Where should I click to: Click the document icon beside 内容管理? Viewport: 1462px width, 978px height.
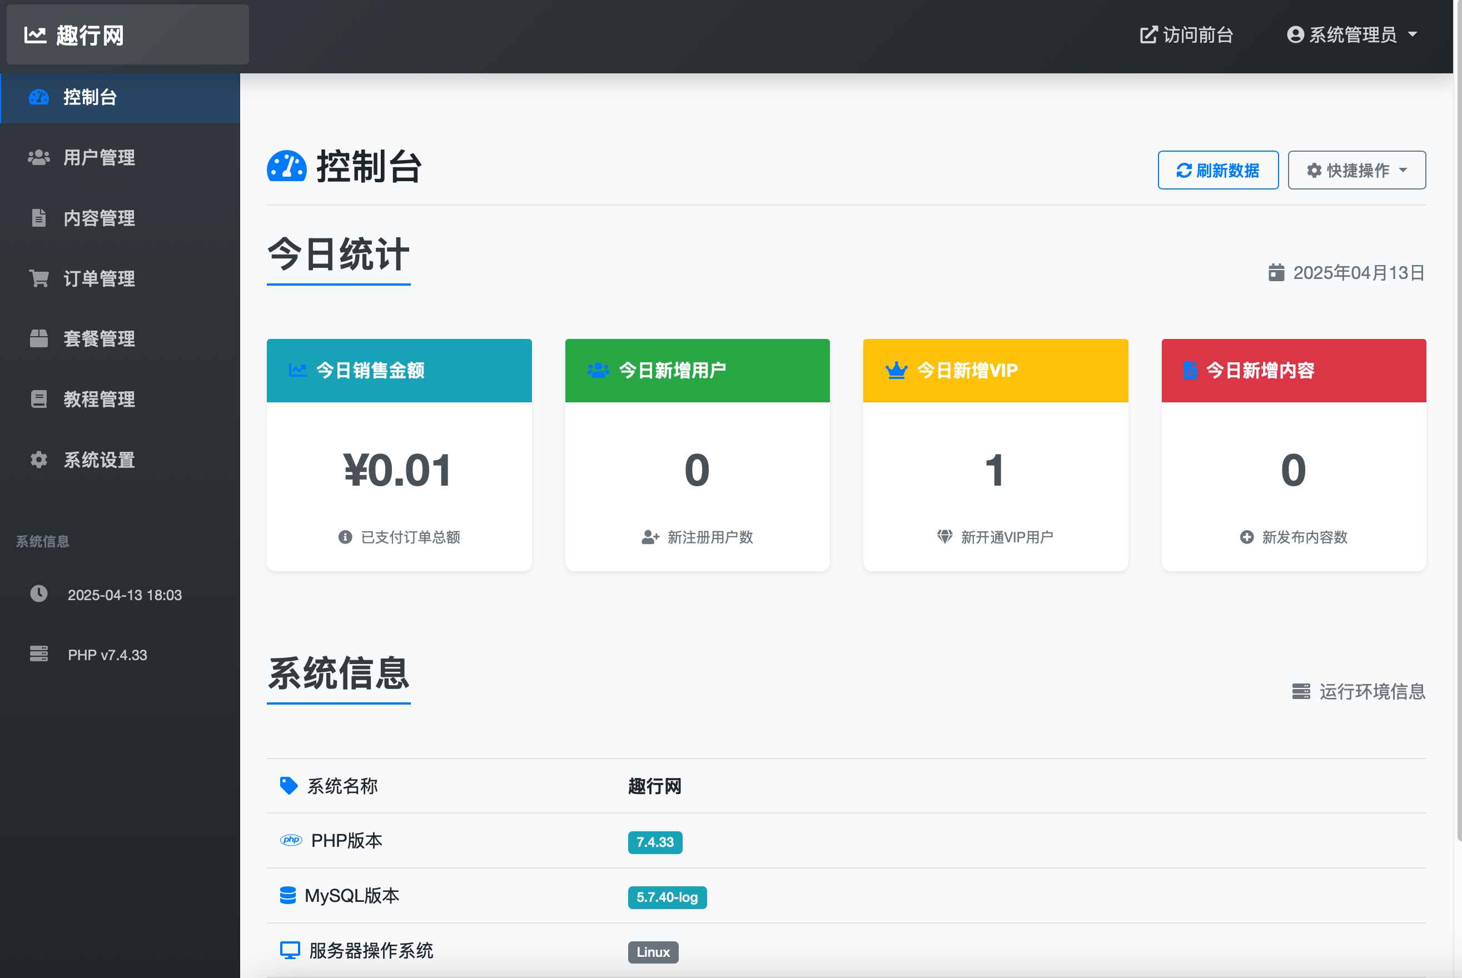pyautogui.click(x=38, y=218)
